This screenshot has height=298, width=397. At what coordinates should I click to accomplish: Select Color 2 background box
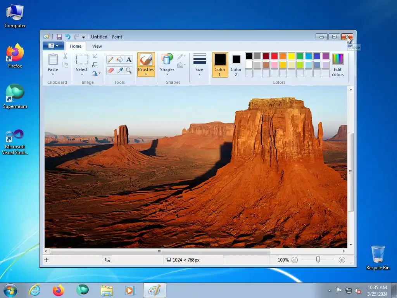tap(236, 65)
